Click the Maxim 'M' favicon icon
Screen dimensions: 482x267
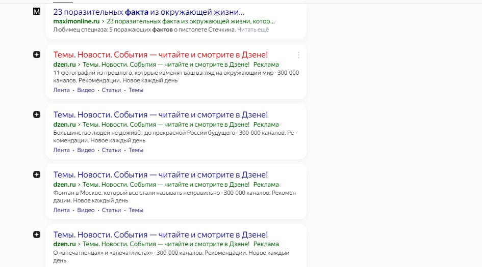(37, 12)
